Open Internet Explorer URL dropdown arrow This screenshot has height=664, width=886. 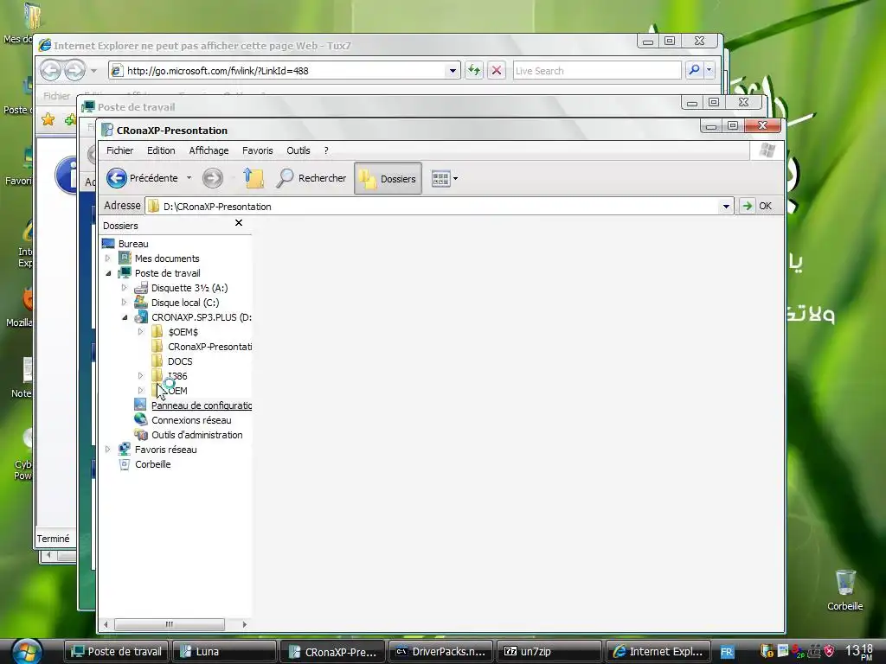pos(452,71)
